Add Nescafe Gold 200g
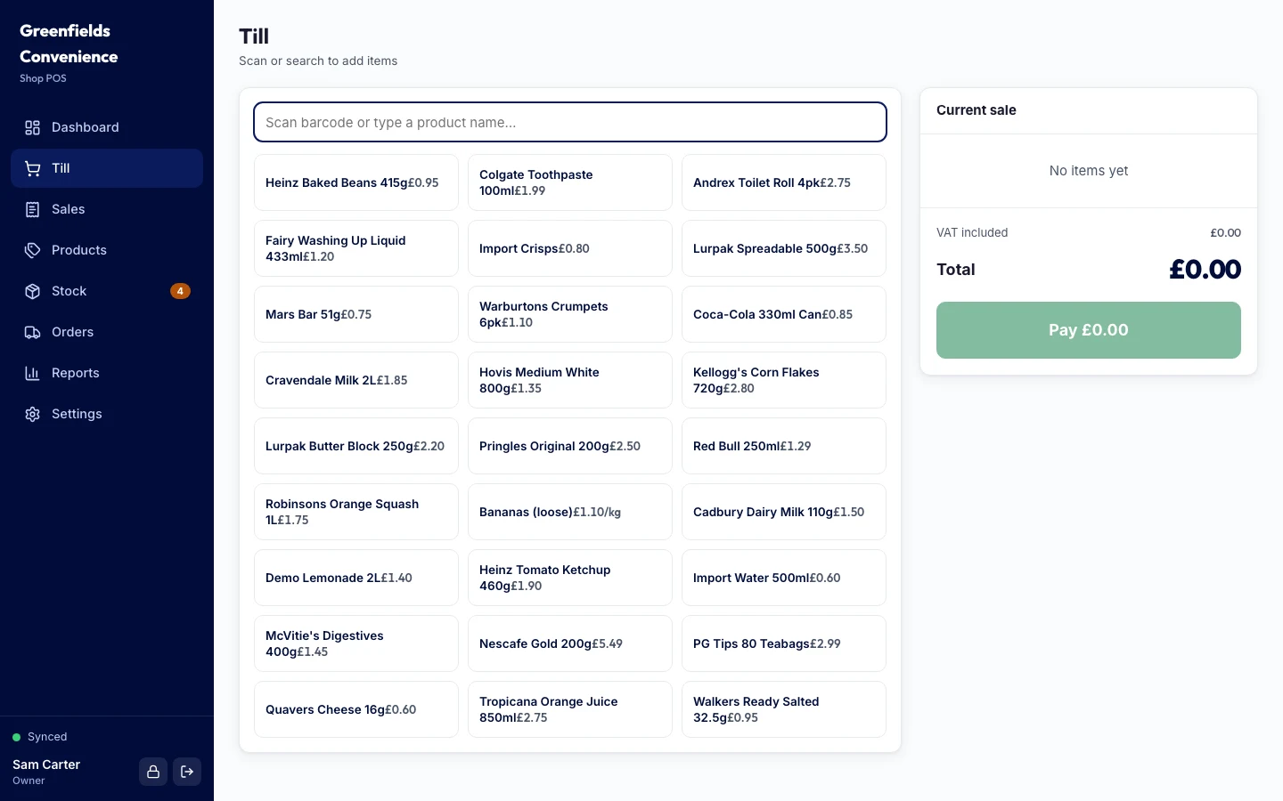 coord(570,643)
